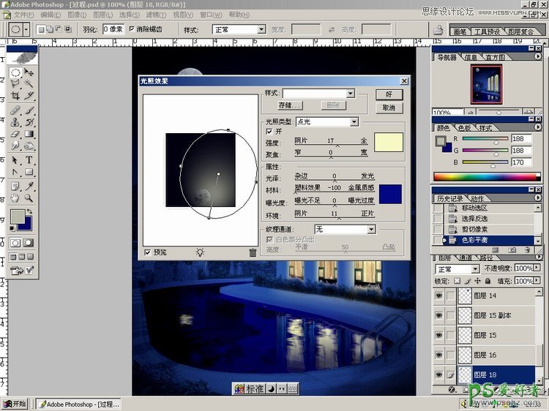
Task: Select the Elliptical Marquee tool
Action: click(x=15, y=73)
